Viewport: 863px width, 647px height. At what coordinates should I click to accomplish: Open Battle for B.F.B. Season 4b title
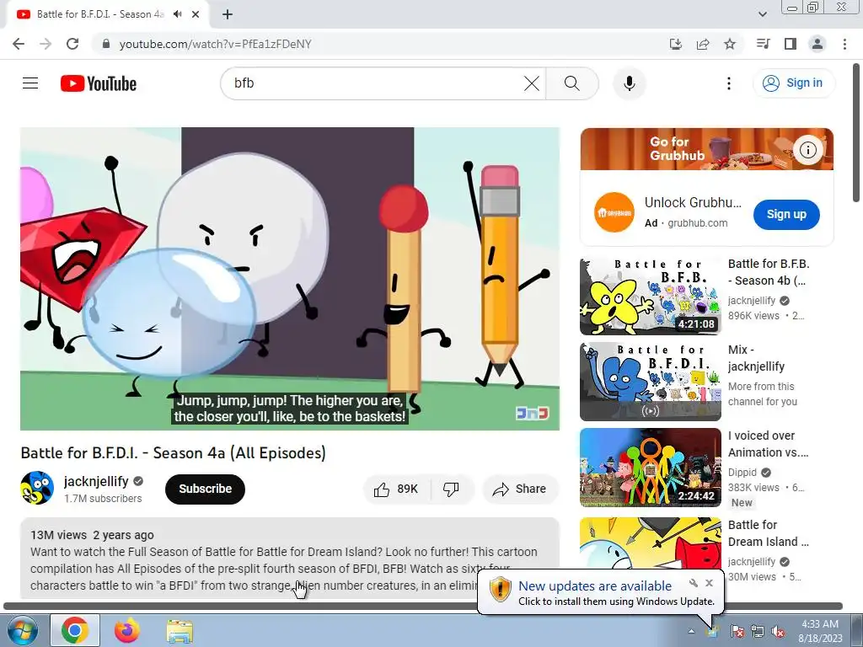point(769,272)
